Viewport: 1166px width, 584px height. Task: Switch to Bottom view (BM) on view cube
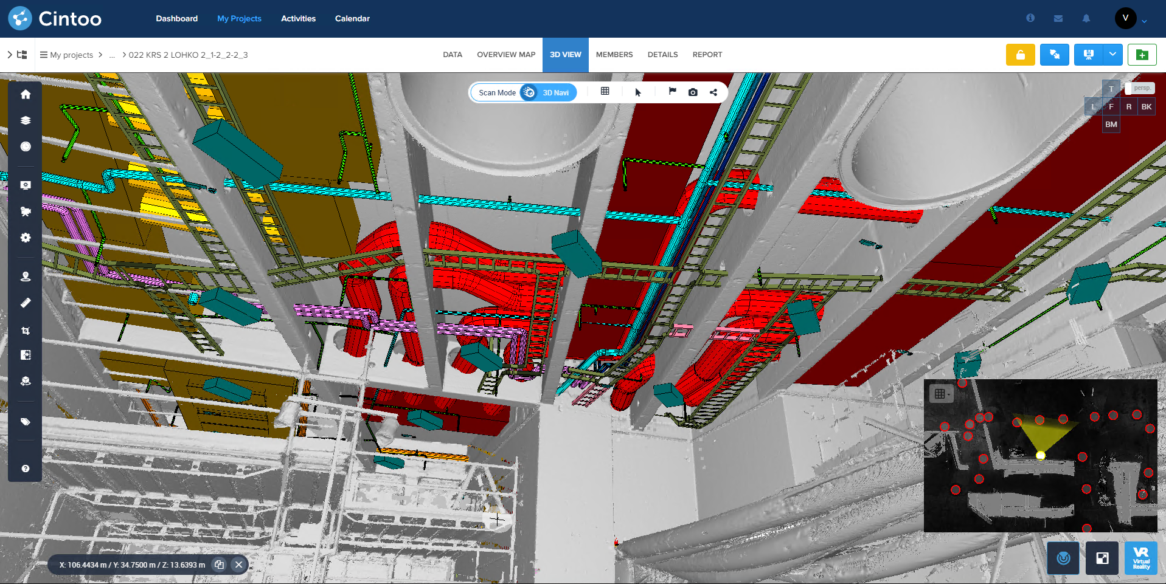click(x=1111, y=124)
